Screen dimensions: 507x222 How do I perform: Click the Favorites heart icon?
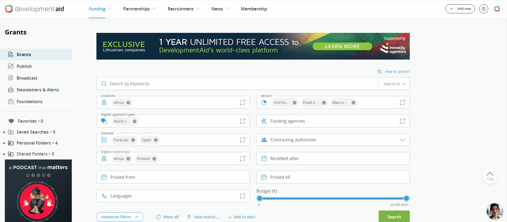click(x=11, y=121)
